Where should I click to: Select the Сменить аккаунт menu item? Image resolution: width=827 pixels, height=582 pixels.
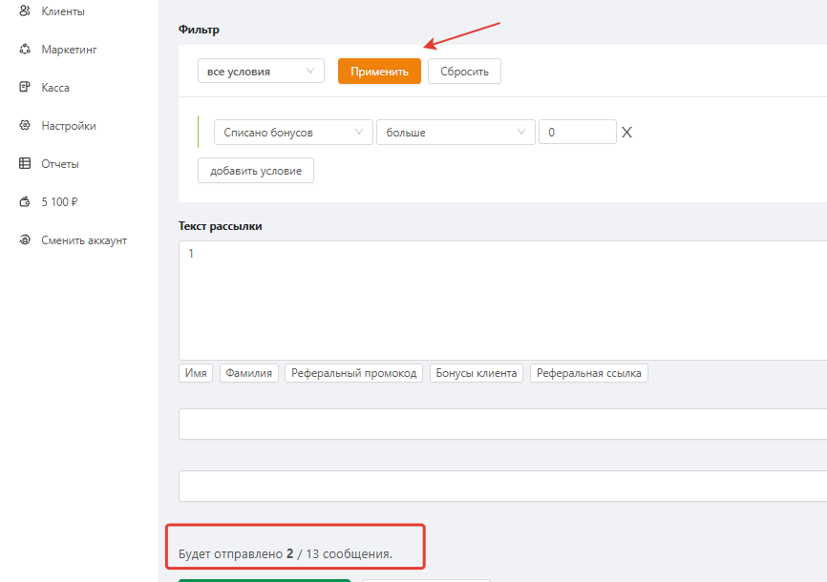pyautogui.click(x=84, y=240)
